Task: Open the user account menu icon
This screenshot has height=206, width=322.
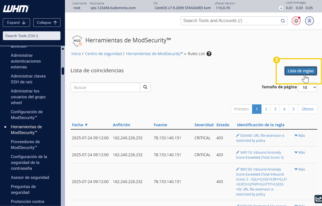Action: coord(309,21)
